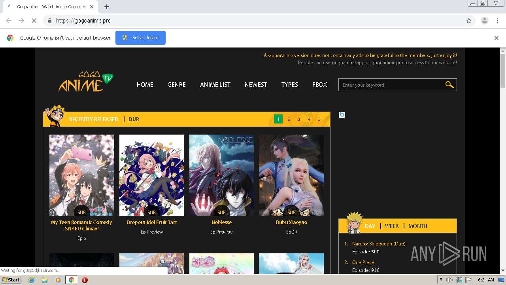
Task: Click the network tray icon
Action: click(x=459, y=280)
